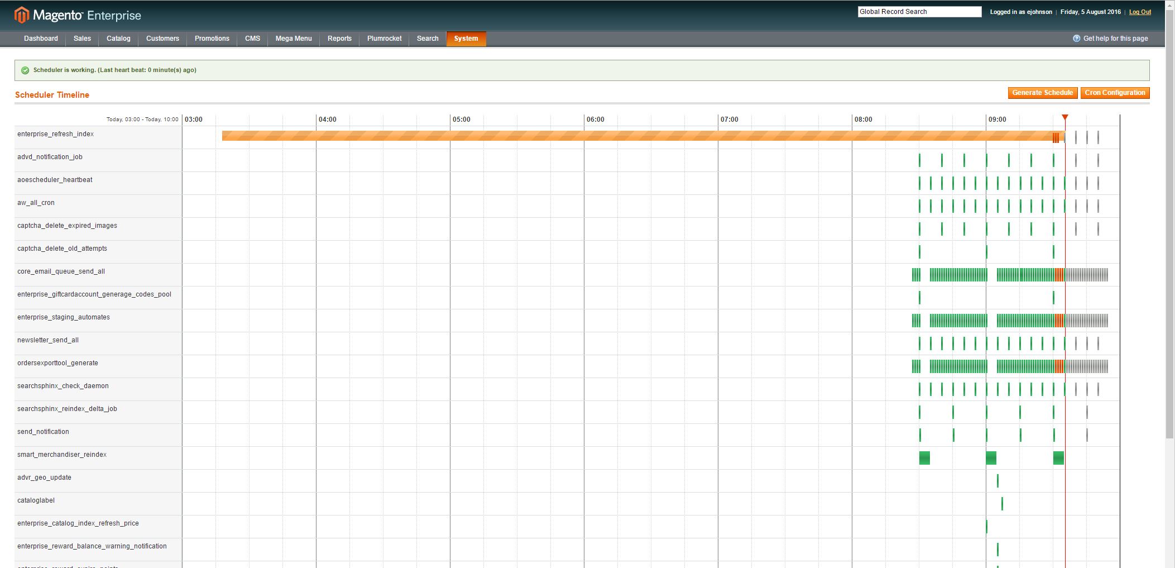Viewport: 1175px width, 568px height.
Task: Click the red current-time marker arrow
Action: (x=1065, y=117)
